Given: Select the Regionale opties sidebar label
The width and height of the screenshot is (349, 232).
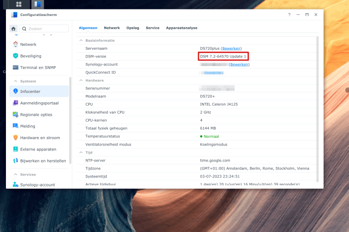Looking at the screenshot, I should coord(36,115).
